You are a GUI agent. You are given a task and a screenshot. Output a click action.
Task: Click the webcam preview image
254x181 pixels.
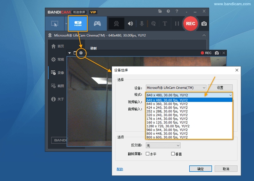[89, 101]
